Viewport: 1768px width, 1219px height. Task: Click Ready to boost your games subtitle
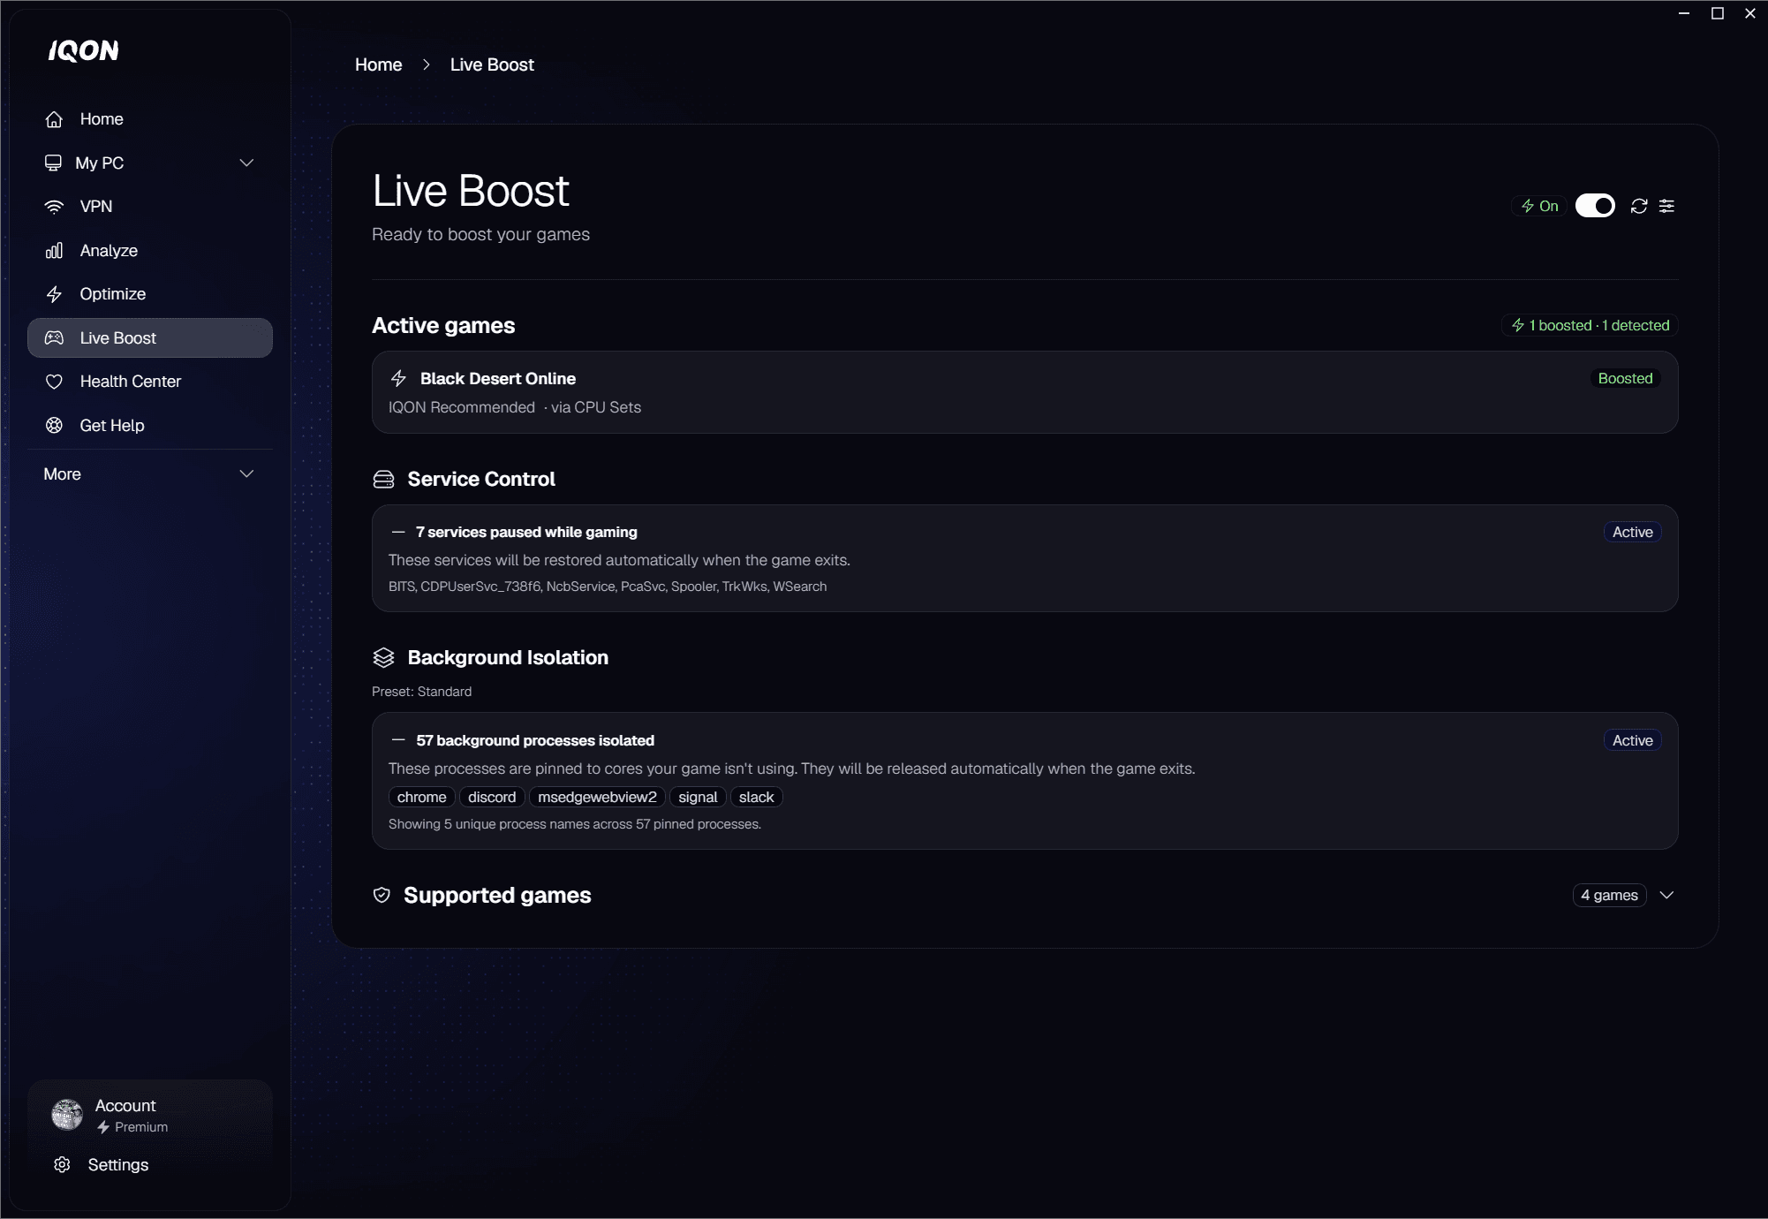point(480,234)
